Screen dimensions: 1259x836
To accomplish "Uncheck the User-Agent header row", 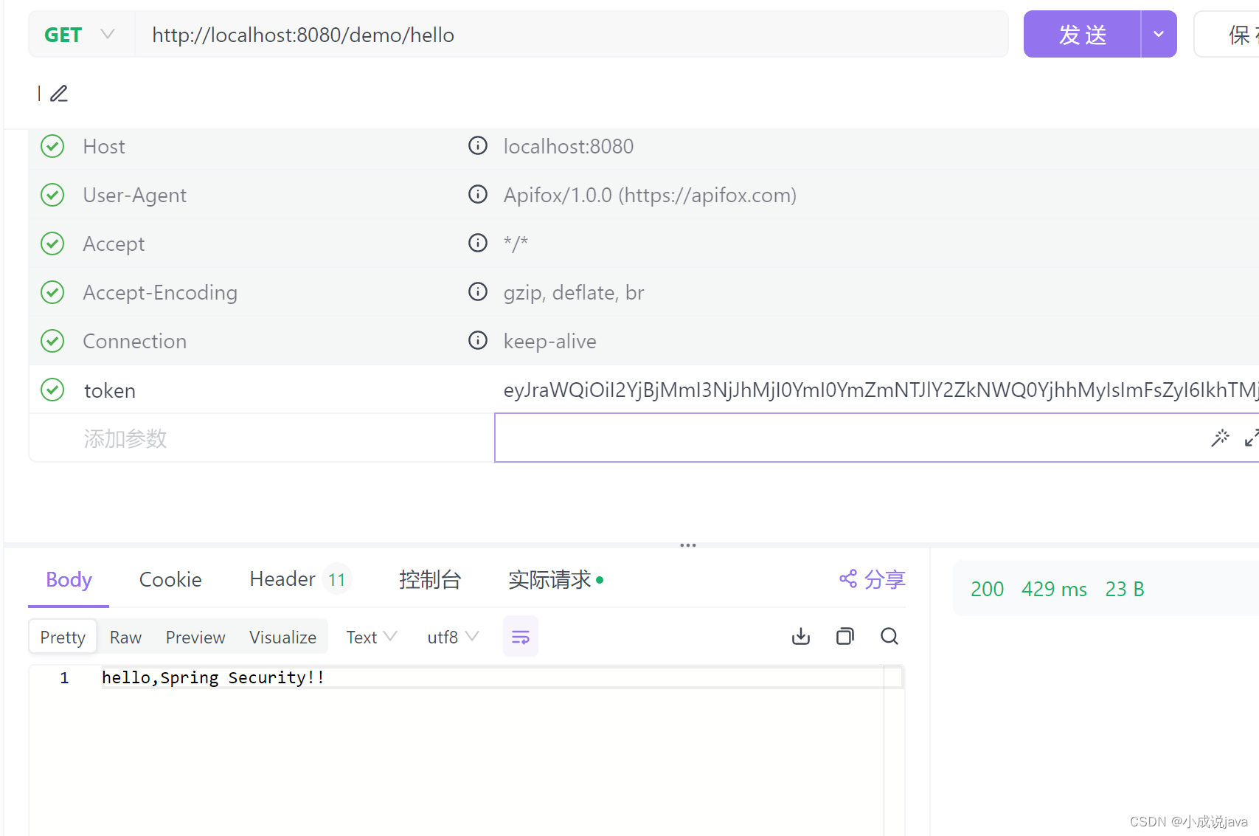I will (x=52, y=195).
